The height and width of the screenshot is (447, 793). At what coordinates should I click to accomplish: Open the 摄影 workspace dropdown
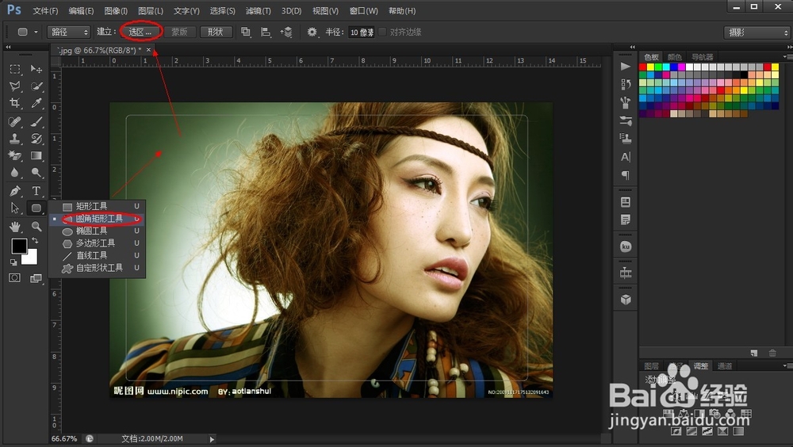coord(757,32)
